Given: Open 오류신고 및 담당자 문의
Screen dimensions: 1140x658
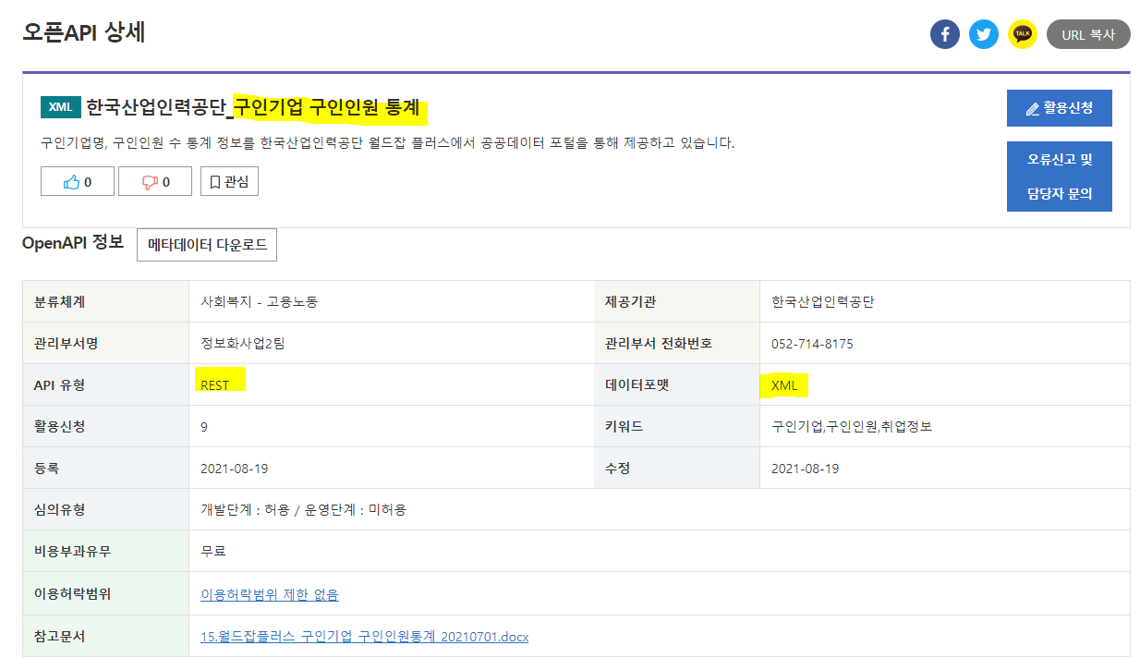Looking at the screenshot, I should click(x=1059, y=177).
